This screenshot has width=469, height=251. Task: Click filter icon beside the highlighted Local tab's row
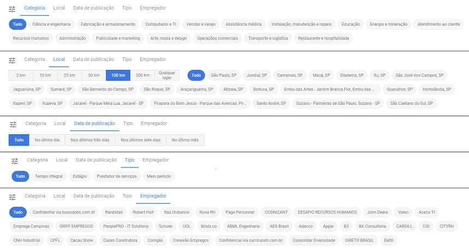pyautogui.click(x=12, y=61)
